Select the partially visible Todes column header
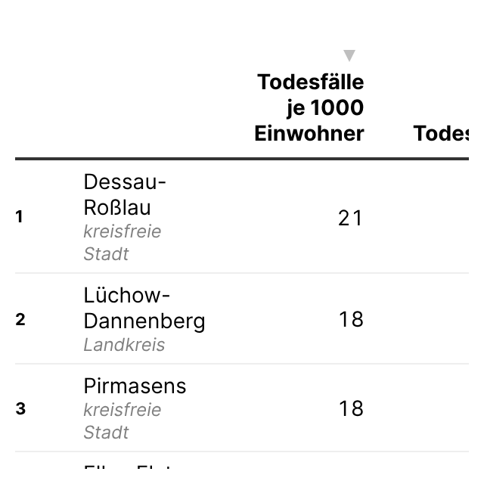 tap(441, 133)
